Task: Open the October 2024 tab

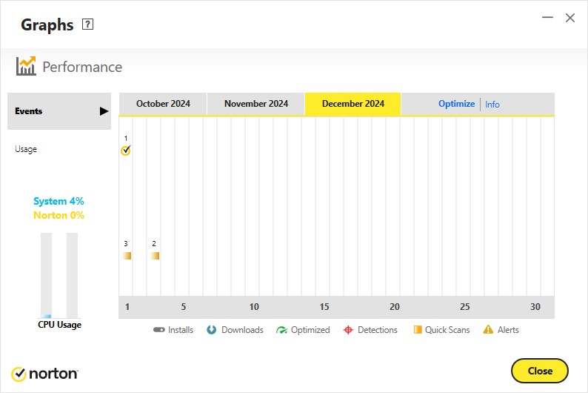Action: point(163,104)
